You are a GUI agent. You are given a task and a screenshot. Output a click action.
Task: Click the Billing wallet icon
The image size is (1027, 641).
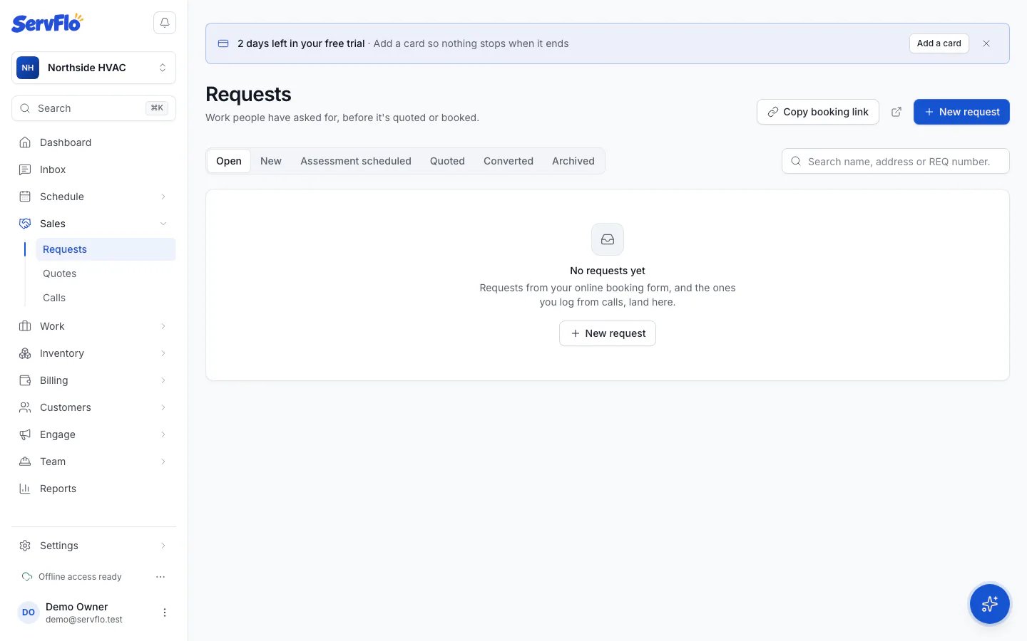point(25,380)
